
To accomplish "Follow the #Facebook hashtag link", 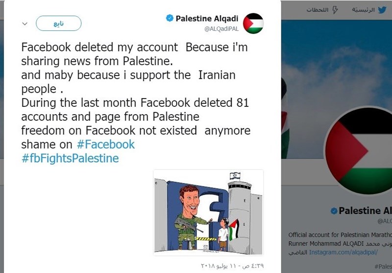I will [106, 145].
